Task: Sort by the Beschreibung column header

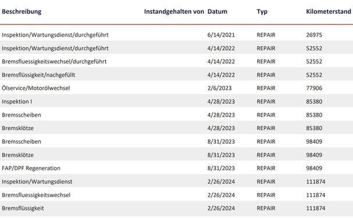Action: 22,12
